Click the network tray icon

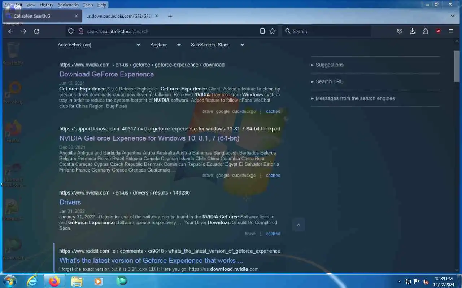[408, 282]
